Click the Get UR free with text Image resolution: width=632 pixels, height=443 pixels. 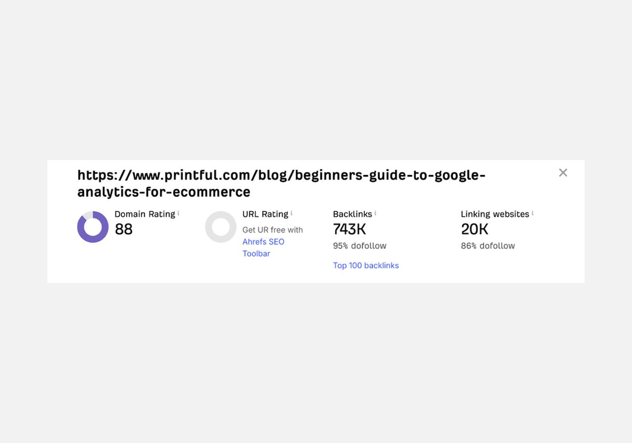(x=272, y=229)
